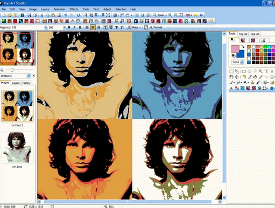Open the Animation menu
Screen dimensions: 275x208
coord(59,9)
